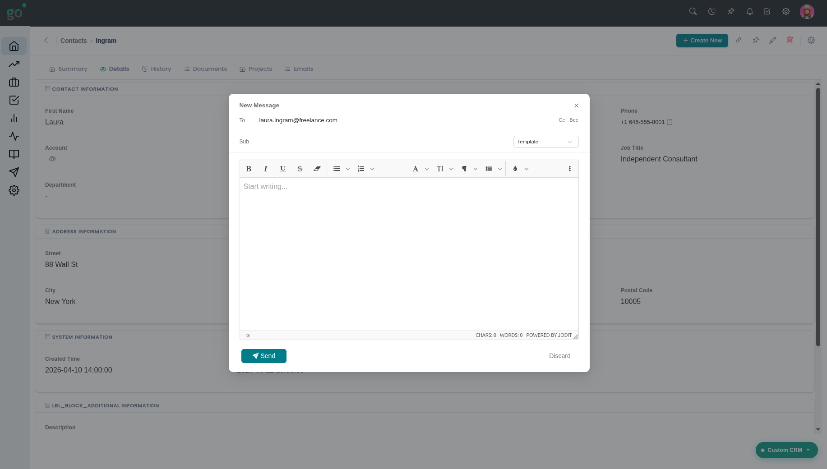Insert an ordered numbered list
The image size is (827, 469).
coord(361,169)
